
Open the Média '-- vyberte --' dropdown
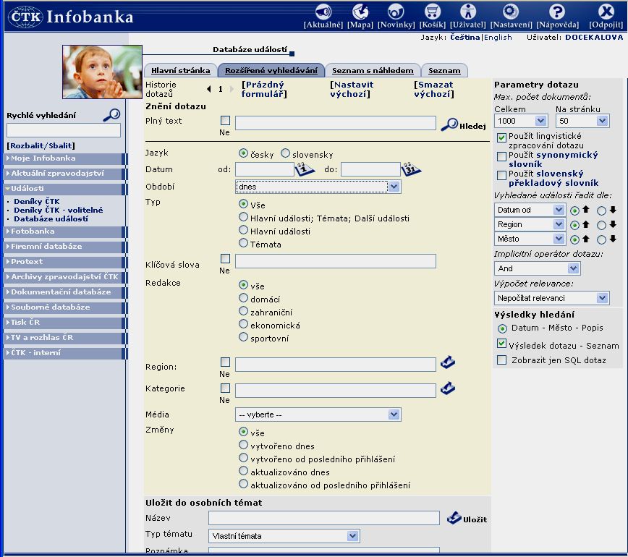(318, 414)
